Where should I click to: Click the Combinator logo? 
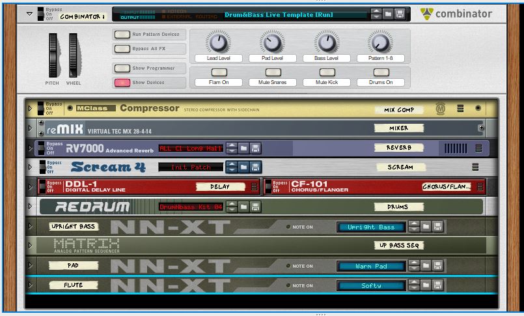[456, 14]
